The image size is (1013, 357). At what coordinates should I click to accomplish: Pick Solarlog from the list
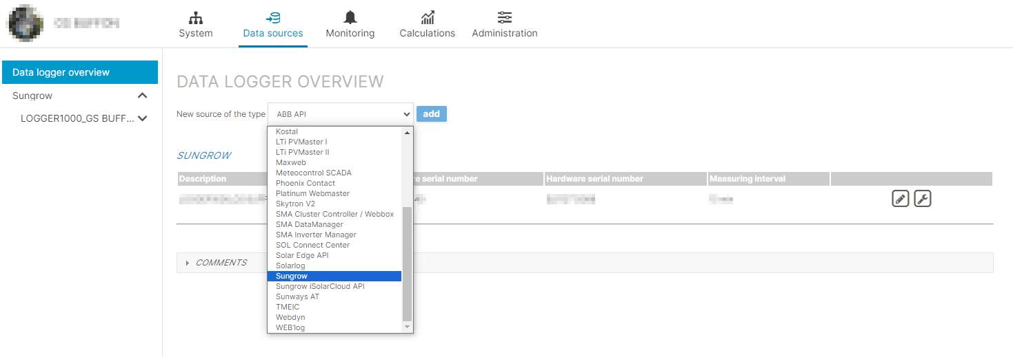334,266
